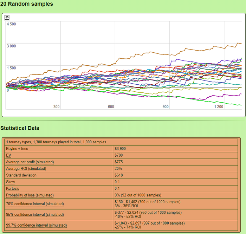The width and height of the screenshot is (246, 234).
Task: Click the $775 average net profit value
Action: [119, 162]
